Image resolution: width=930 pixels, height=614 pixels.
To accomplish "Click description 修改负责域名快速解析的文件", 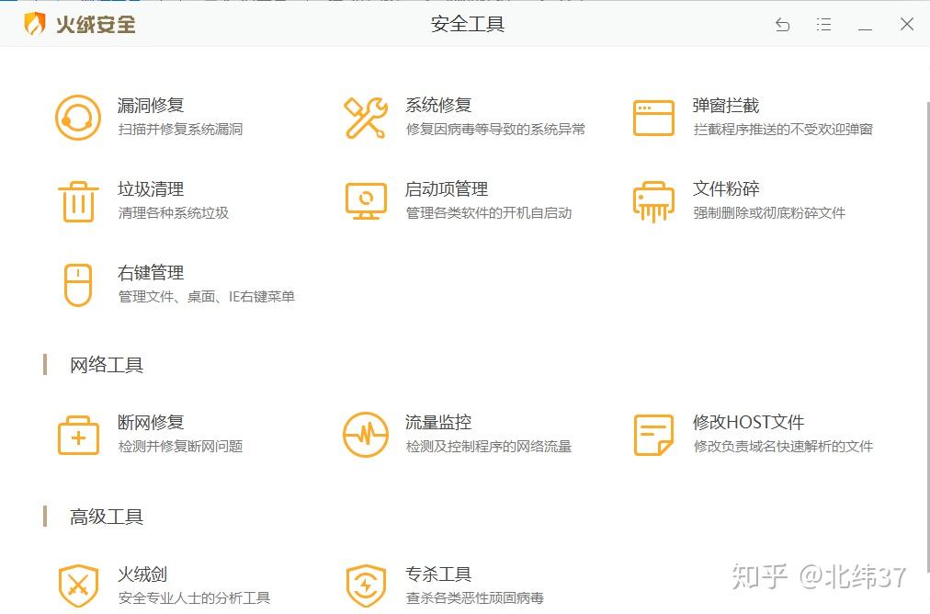I will 783,446.
